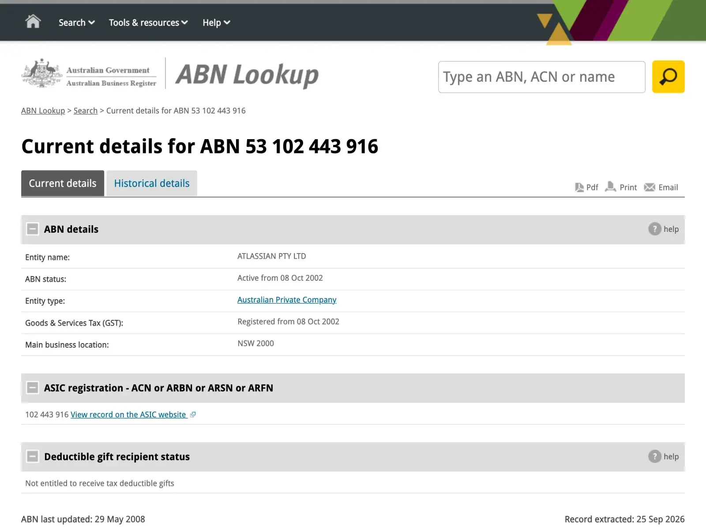Click ABN last updated 29 May 2008 text

coord(83,519)
